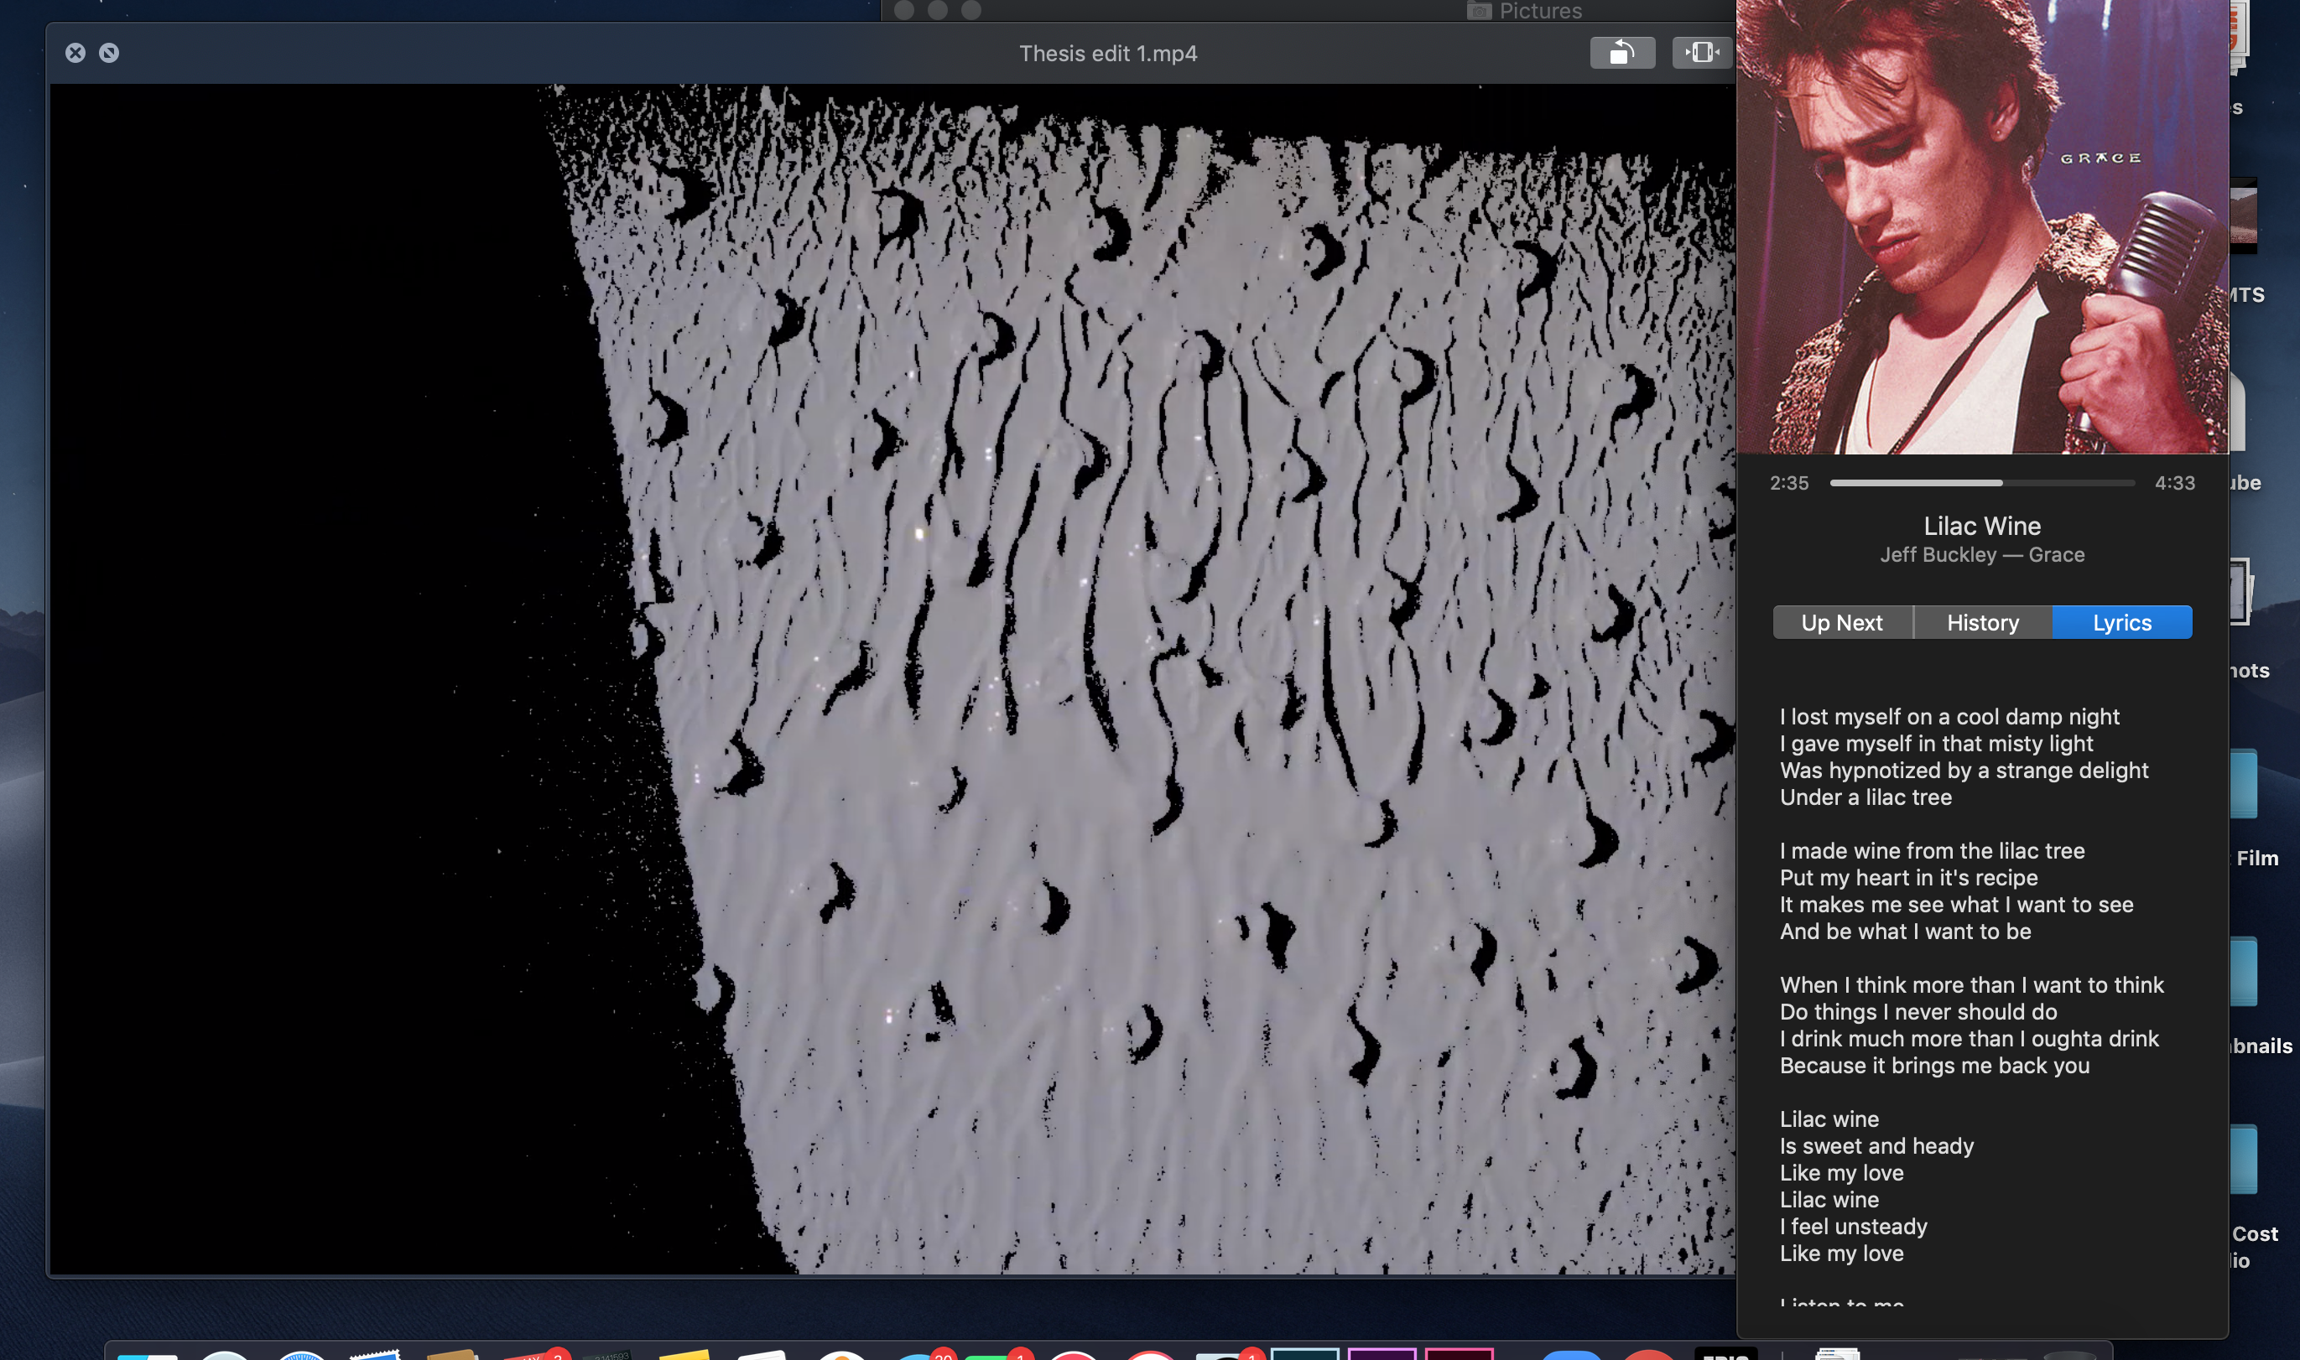This screenshot has height=1360, width=2300.
Task: Click the 2:35 elapsed time label
Action: (x=1788, y=483)
